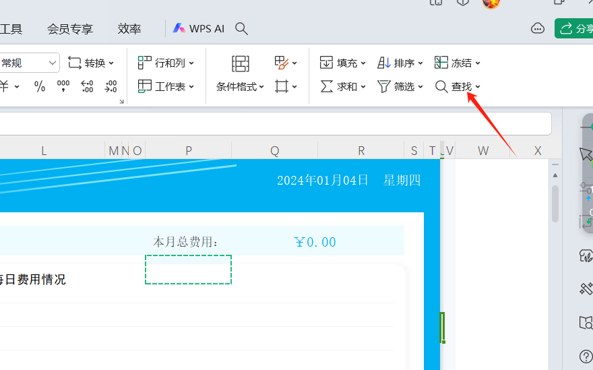
Task: Click the green Share button
Action: click(574, 29)
